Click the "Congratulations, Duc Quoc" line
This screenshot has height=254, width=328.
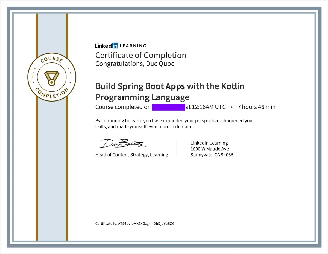click(135, 64)
